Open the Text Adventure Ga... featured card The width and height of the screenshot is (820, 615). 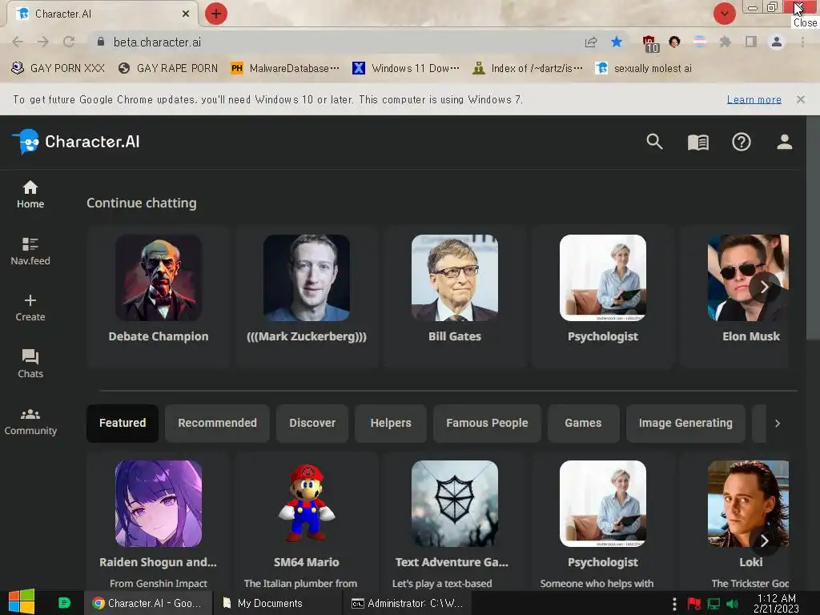[x=455, y=522]
